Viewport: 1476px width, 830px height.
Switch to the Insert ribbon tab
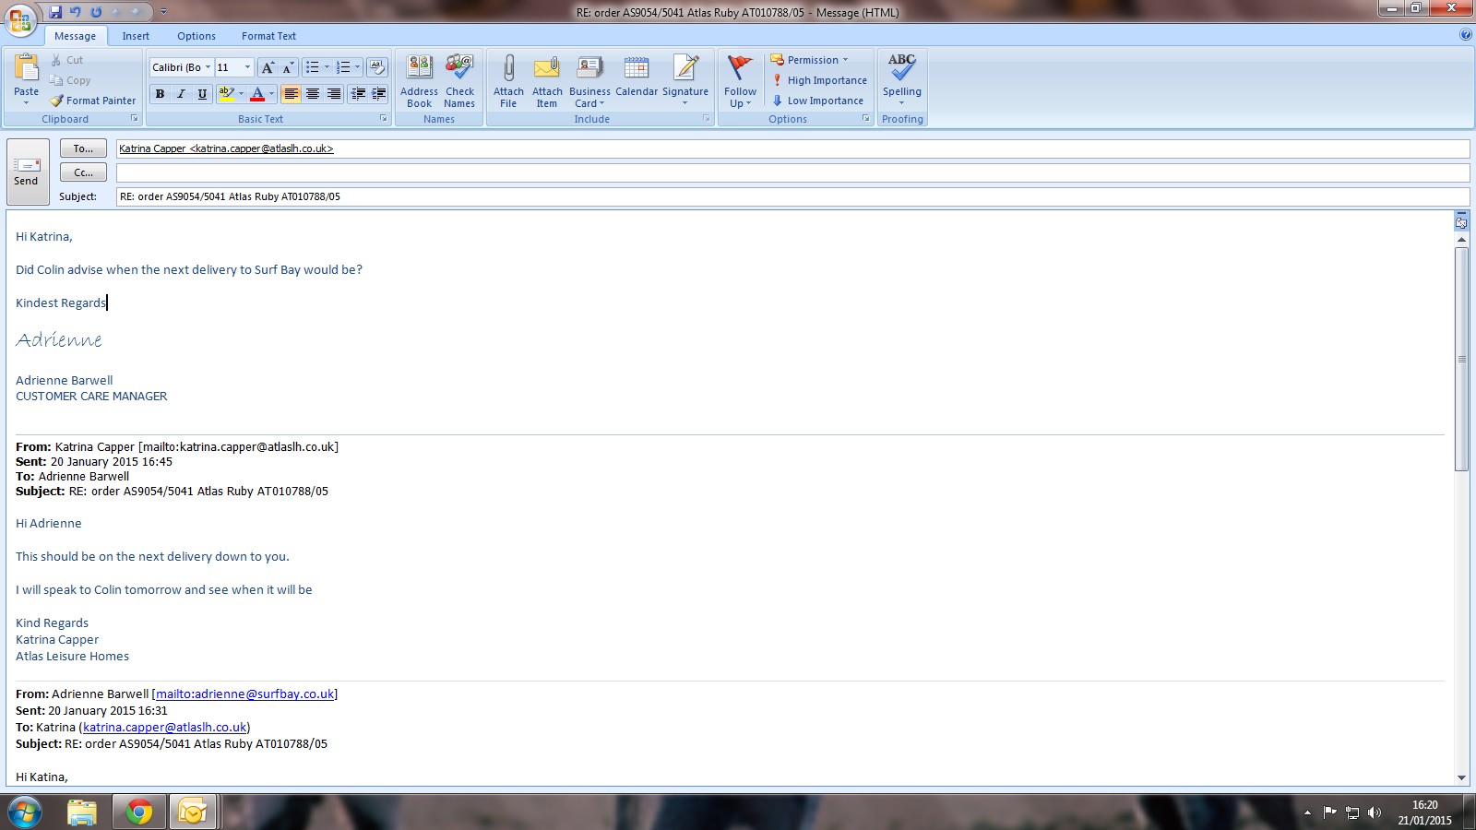(136, 36)
